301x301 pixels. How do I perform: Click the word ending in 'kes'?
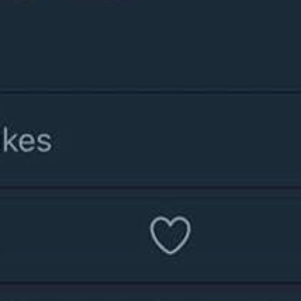(x=26, y=140)
